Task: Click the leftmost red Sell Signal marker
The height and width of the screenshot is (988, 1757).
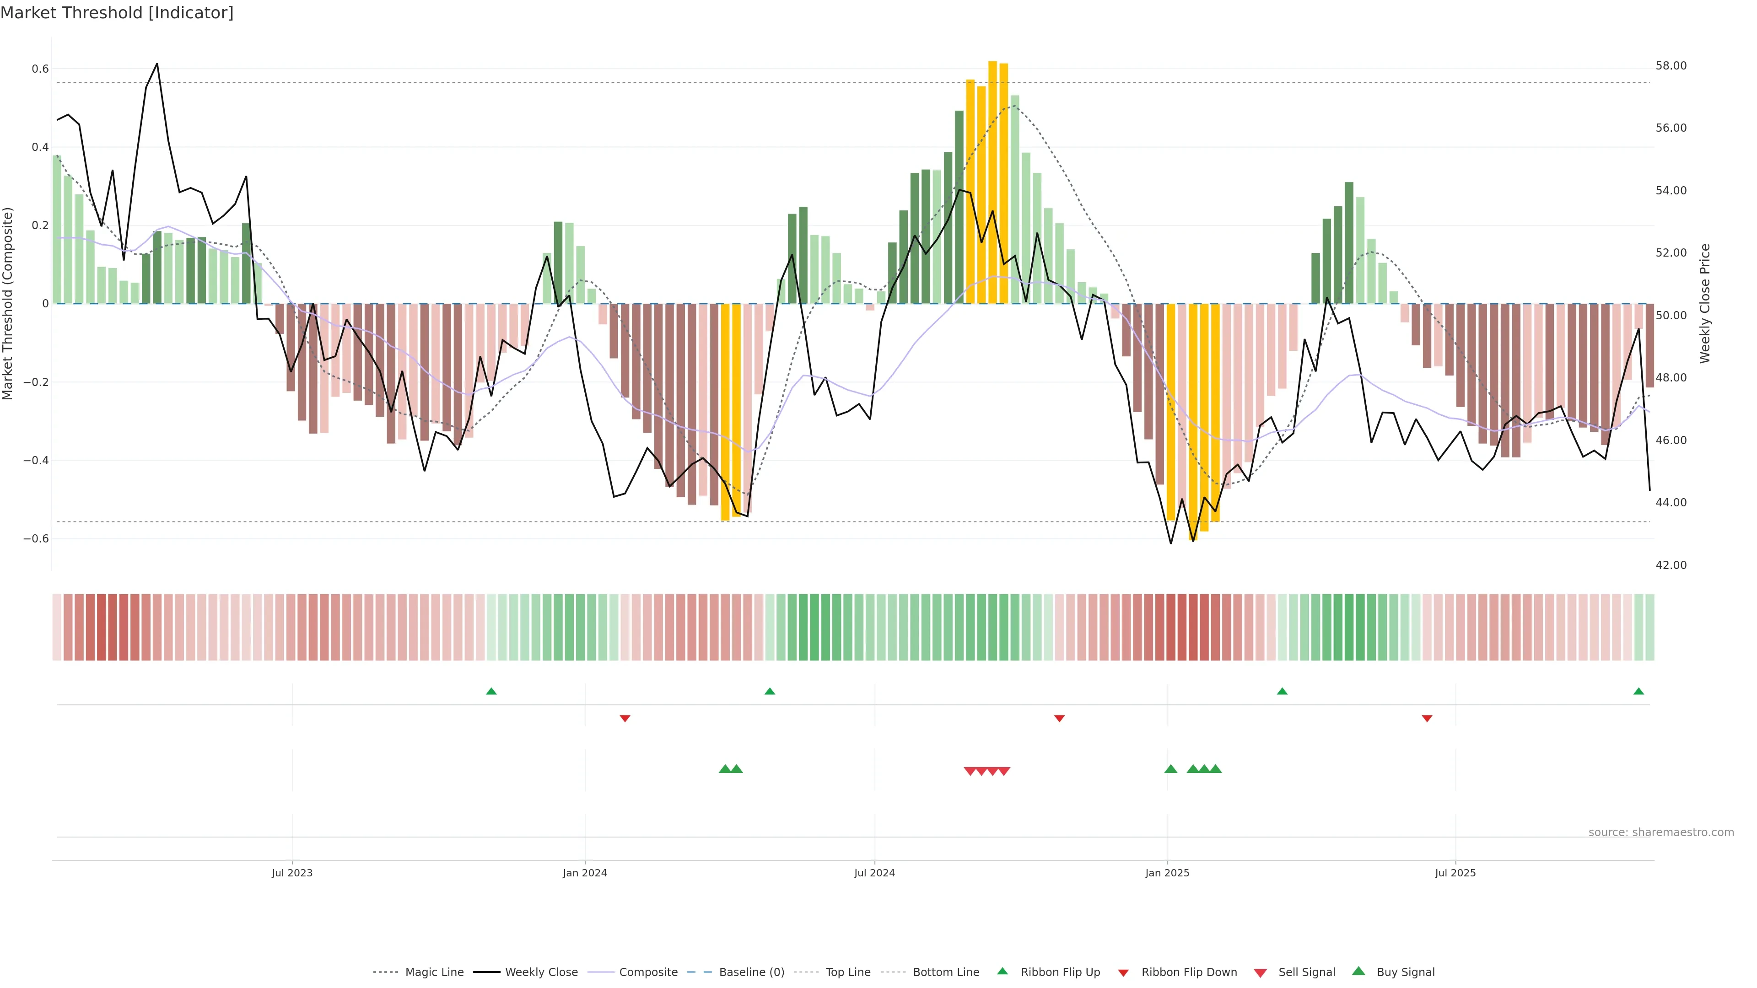Action: pyautogui.click(x=970, y=771)
